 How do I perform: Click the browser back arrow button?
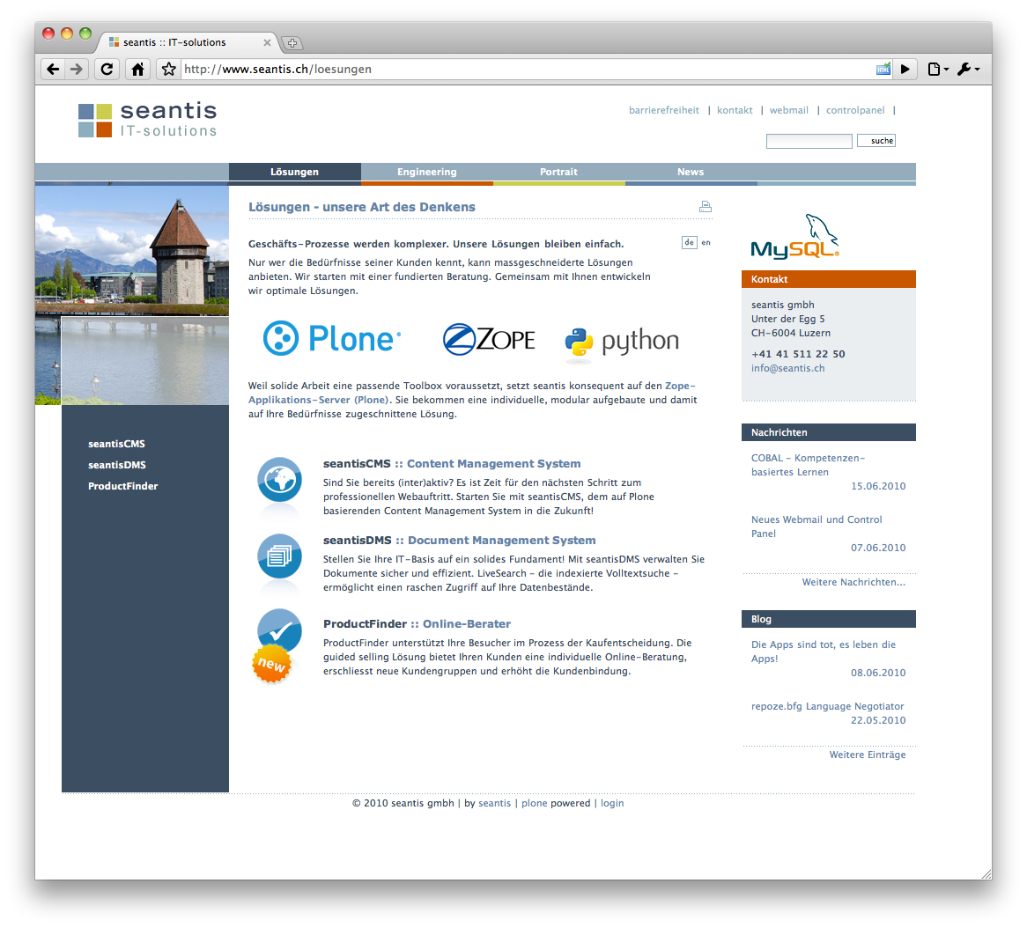pos(53,70)
